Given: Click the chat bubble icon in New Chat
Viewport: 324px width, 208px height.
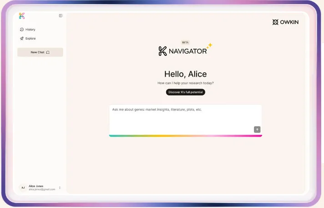Looking at the screenshot, I should 48,53.
